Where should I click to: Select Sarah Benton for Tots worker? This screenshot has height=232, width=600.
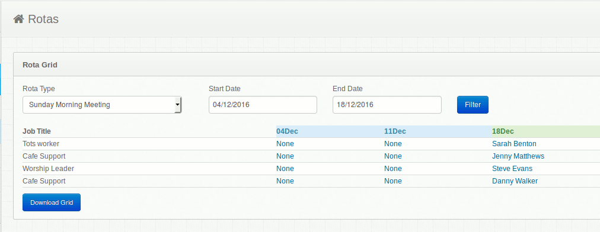pos(514,144)
